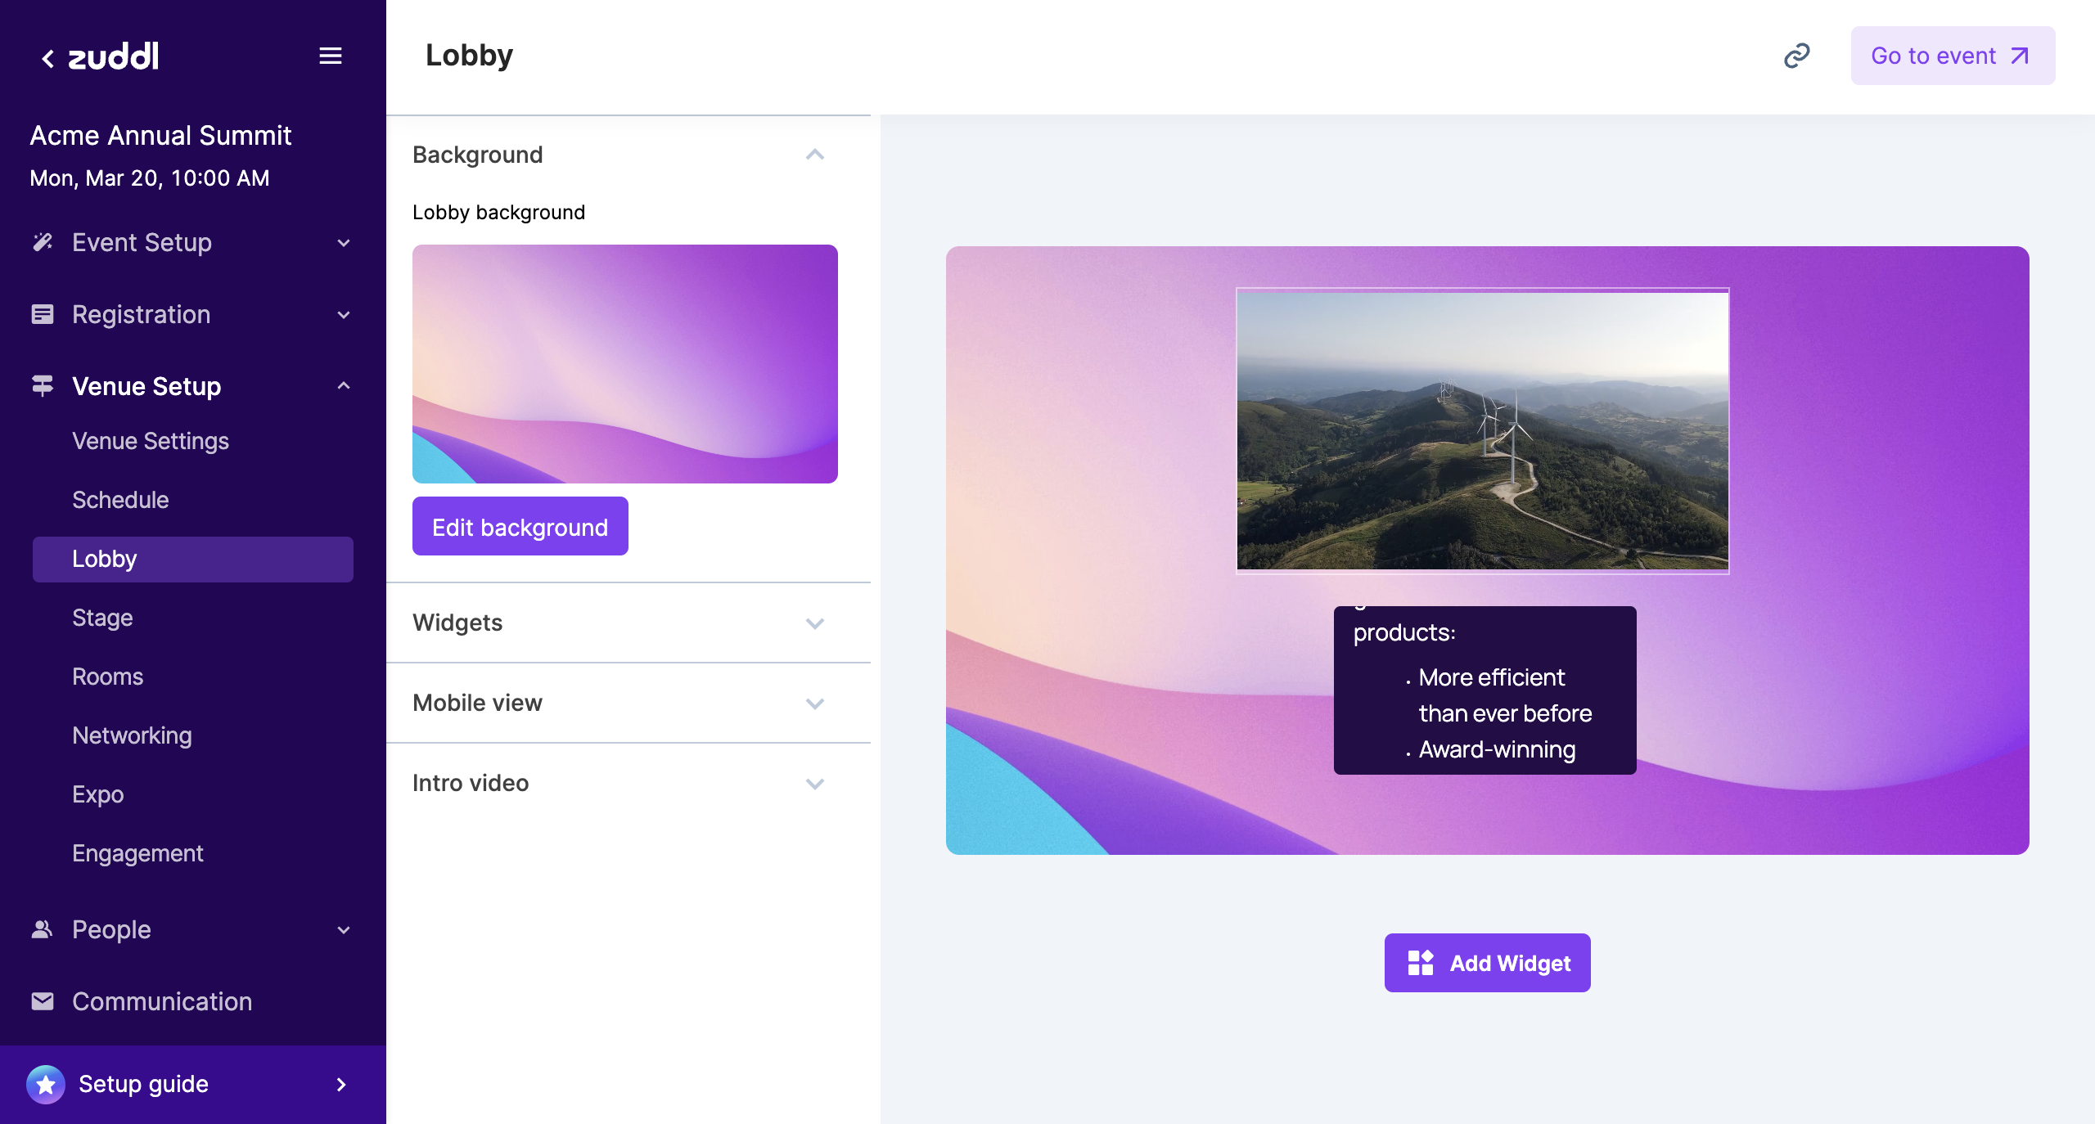The height and width of the screenshot is (1124, 2095).
Task: Click the Edit background button
Action: point(520,527)
